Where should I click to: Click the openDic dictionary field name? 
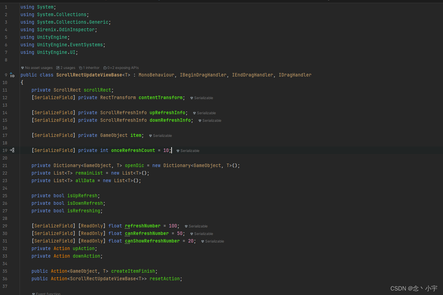coord(135,166)
